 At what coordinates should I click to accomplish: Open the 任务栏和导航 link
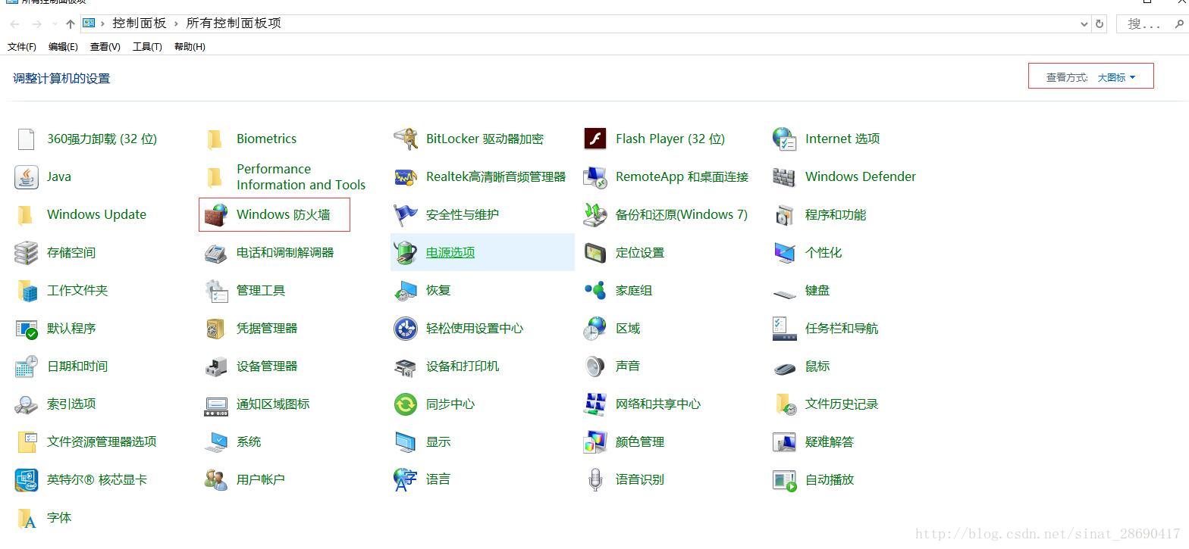[x=842, y=328]
